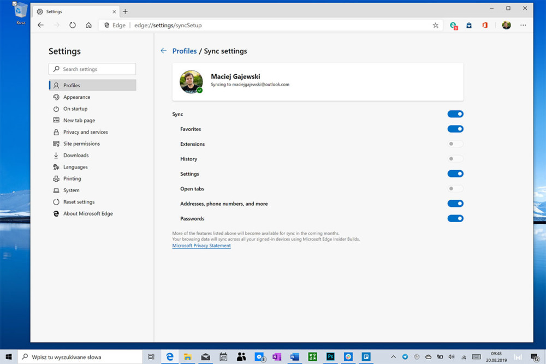Image resolution: width=546 pixels, height=364 pixels.
Task: Go back using the browser back arrow
Action: click(x=41, y=25)
